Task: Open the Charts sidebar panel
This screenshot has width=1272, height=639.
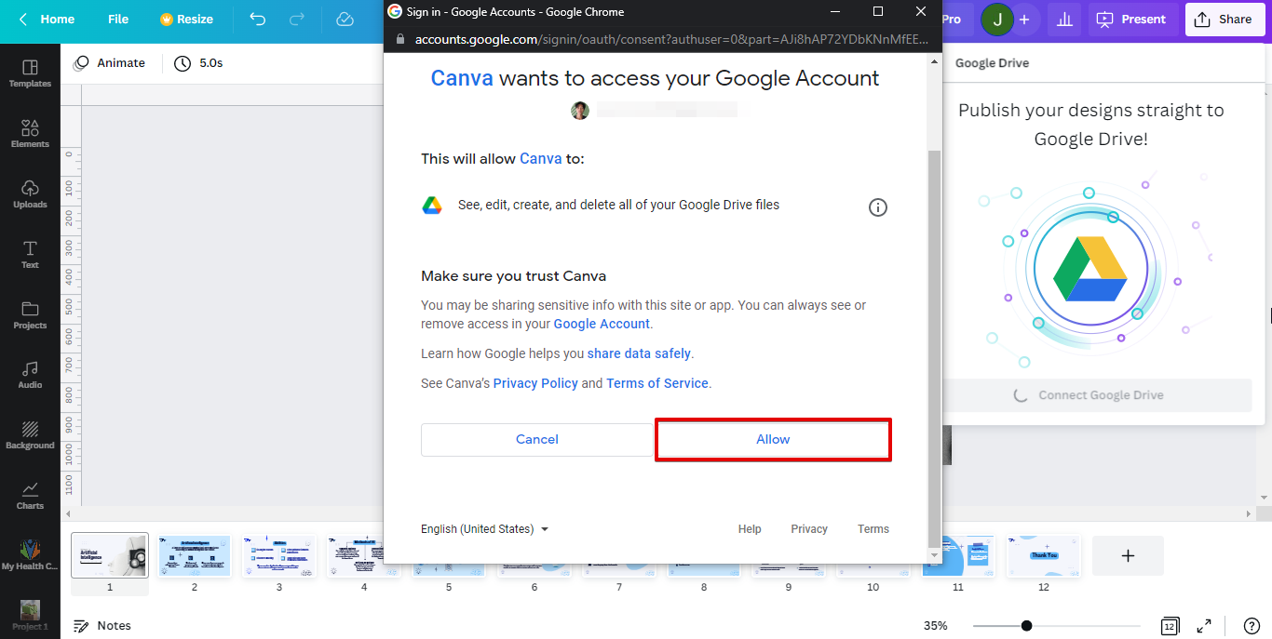Action: click(x=30, y=496)
